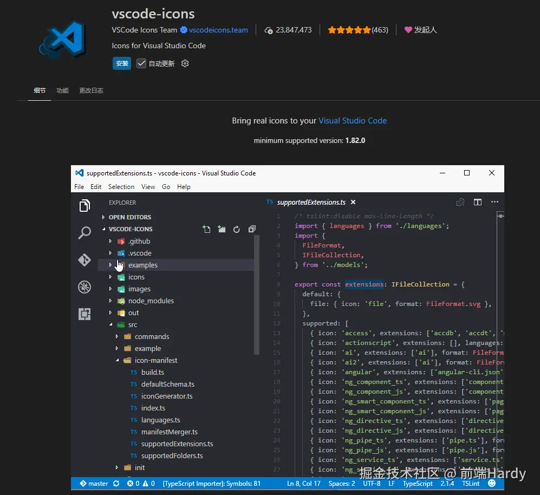Switch to the 细节 tab
The width and height of the screenshot is (540, 495).
[40, 90]
